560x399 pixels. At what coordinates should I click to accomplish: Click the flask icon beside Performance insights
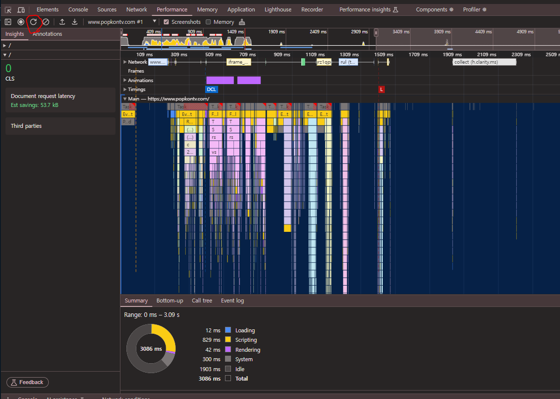(395, 9)
